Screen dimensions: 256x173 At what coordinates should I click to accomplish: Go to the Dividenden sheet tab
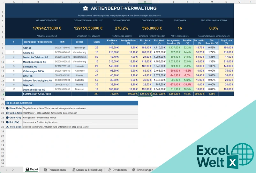click(x=117, y=170)
